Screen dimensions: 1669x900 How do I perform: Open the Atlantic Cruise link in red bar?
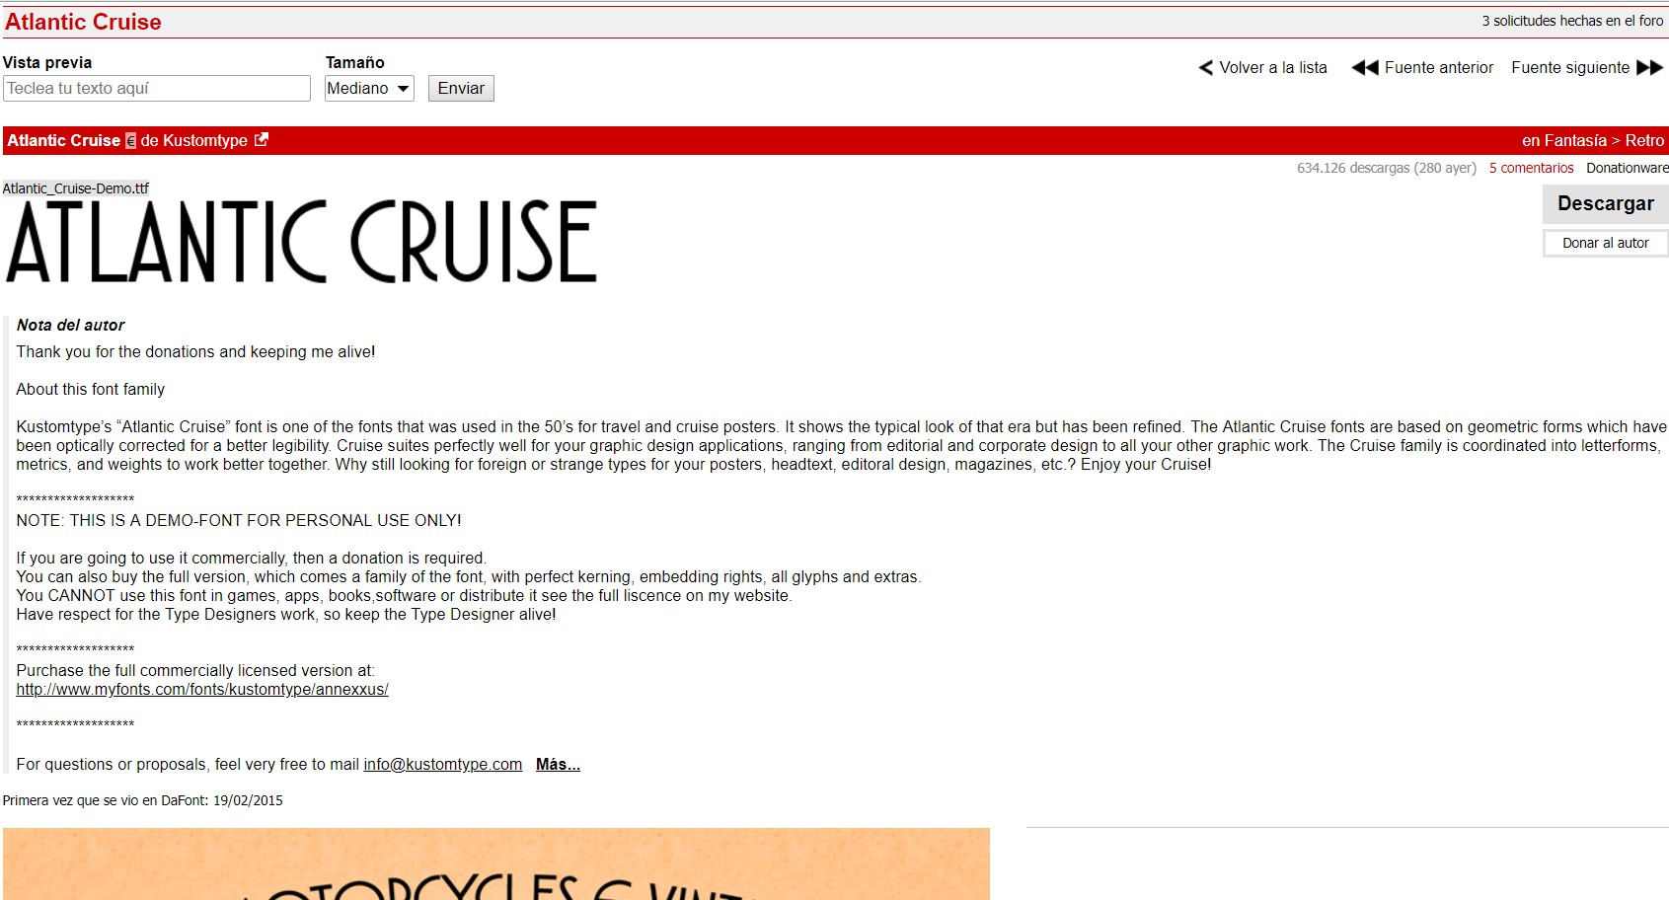point(63,140)
